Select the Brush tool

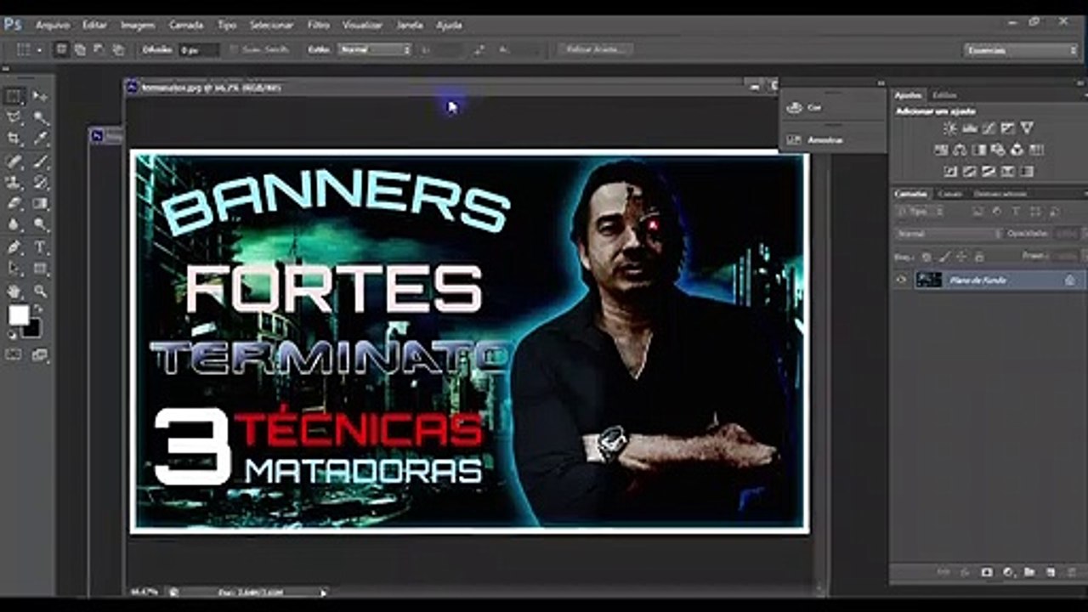(40, 161)
